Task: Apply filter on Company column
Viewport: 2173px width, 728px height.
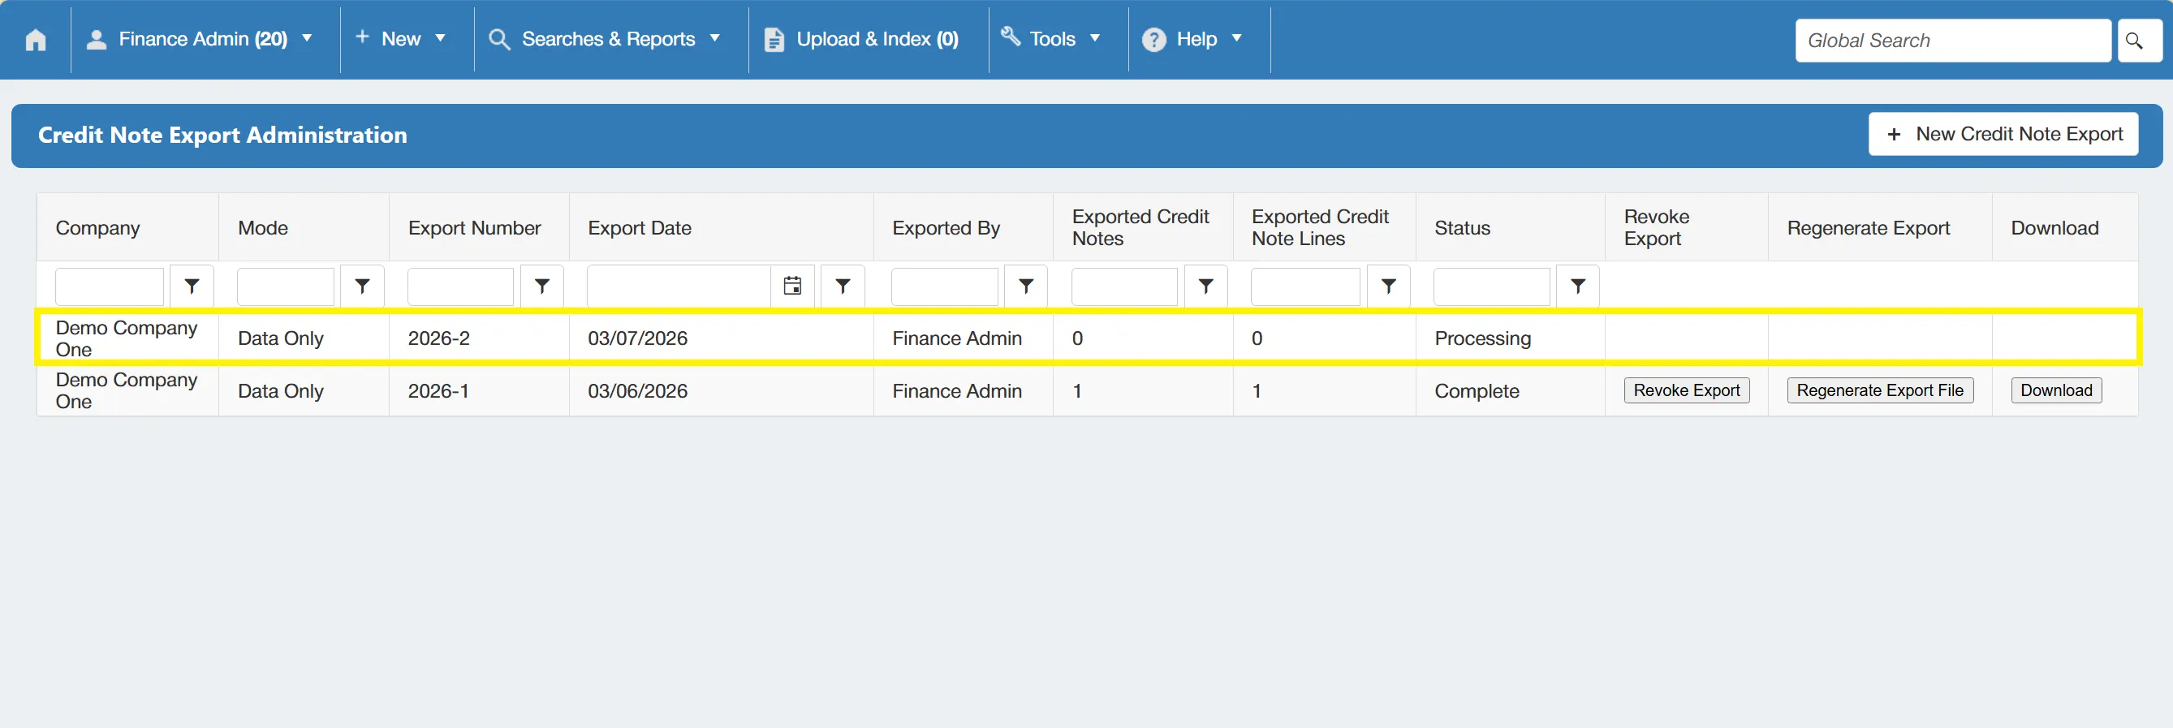Action: tap(192, 286)
